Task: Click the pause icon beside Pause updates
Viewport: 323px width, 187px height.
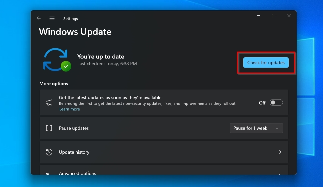Action: pos(49,128)
